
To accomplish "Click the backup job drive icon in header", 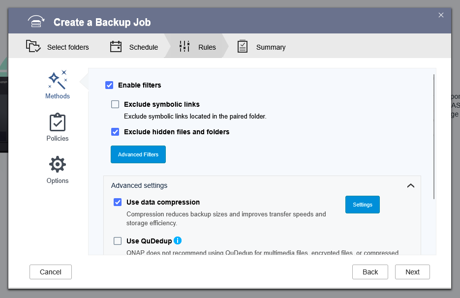I will click(x=36, y=22).
